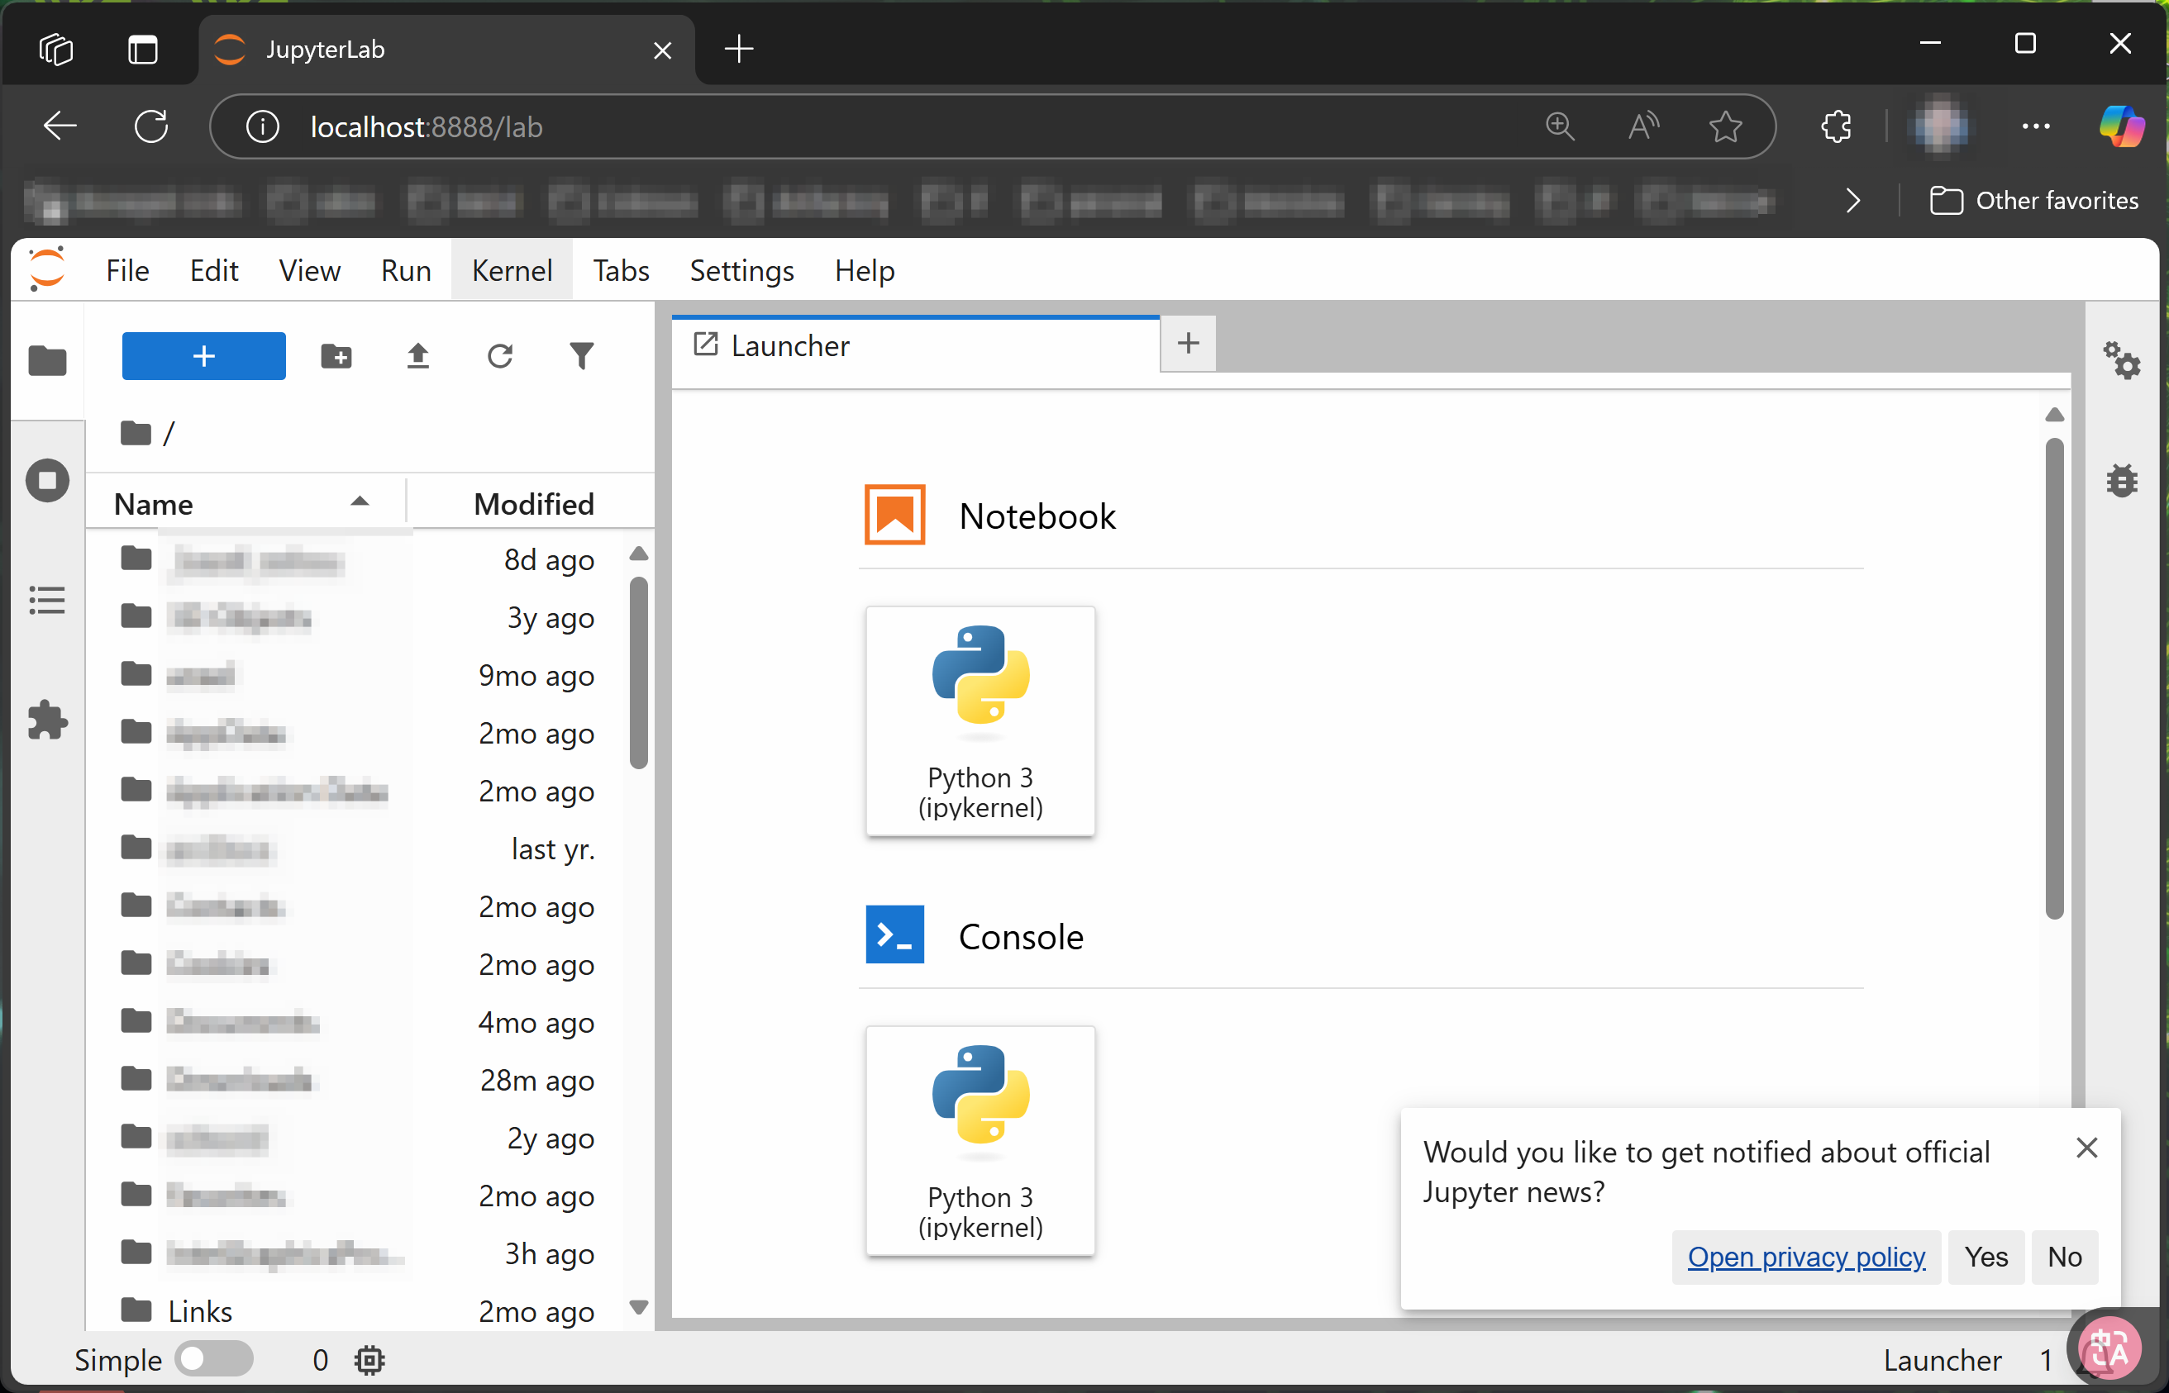This screenshot has height=1393, width=2169.
Task: Open the table of contents panel
Action: point(46,600)
